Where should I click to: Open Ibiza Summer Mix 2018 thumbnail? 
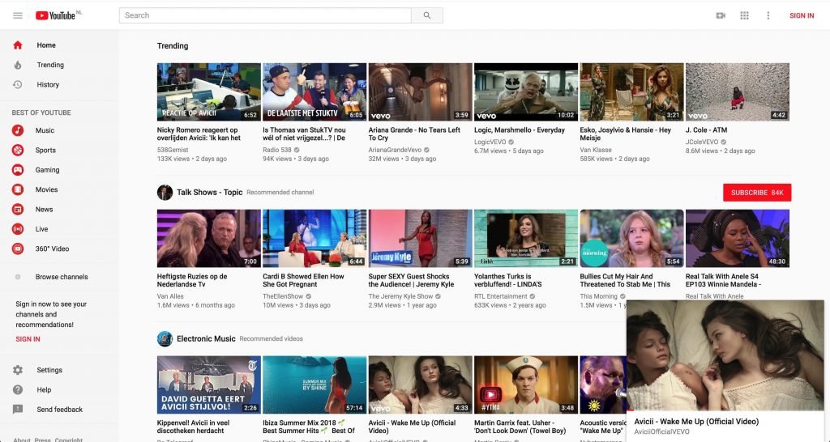point(314,385)
